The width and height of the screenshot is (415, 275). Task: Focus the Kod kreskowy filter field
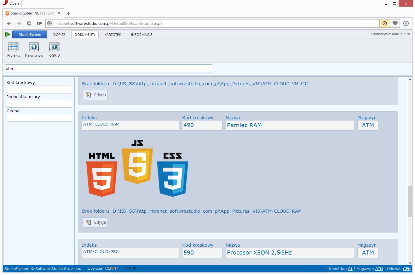39,90
